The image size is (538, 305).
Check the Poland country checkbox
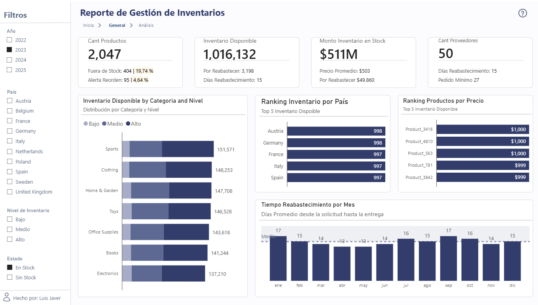point(10,162)
